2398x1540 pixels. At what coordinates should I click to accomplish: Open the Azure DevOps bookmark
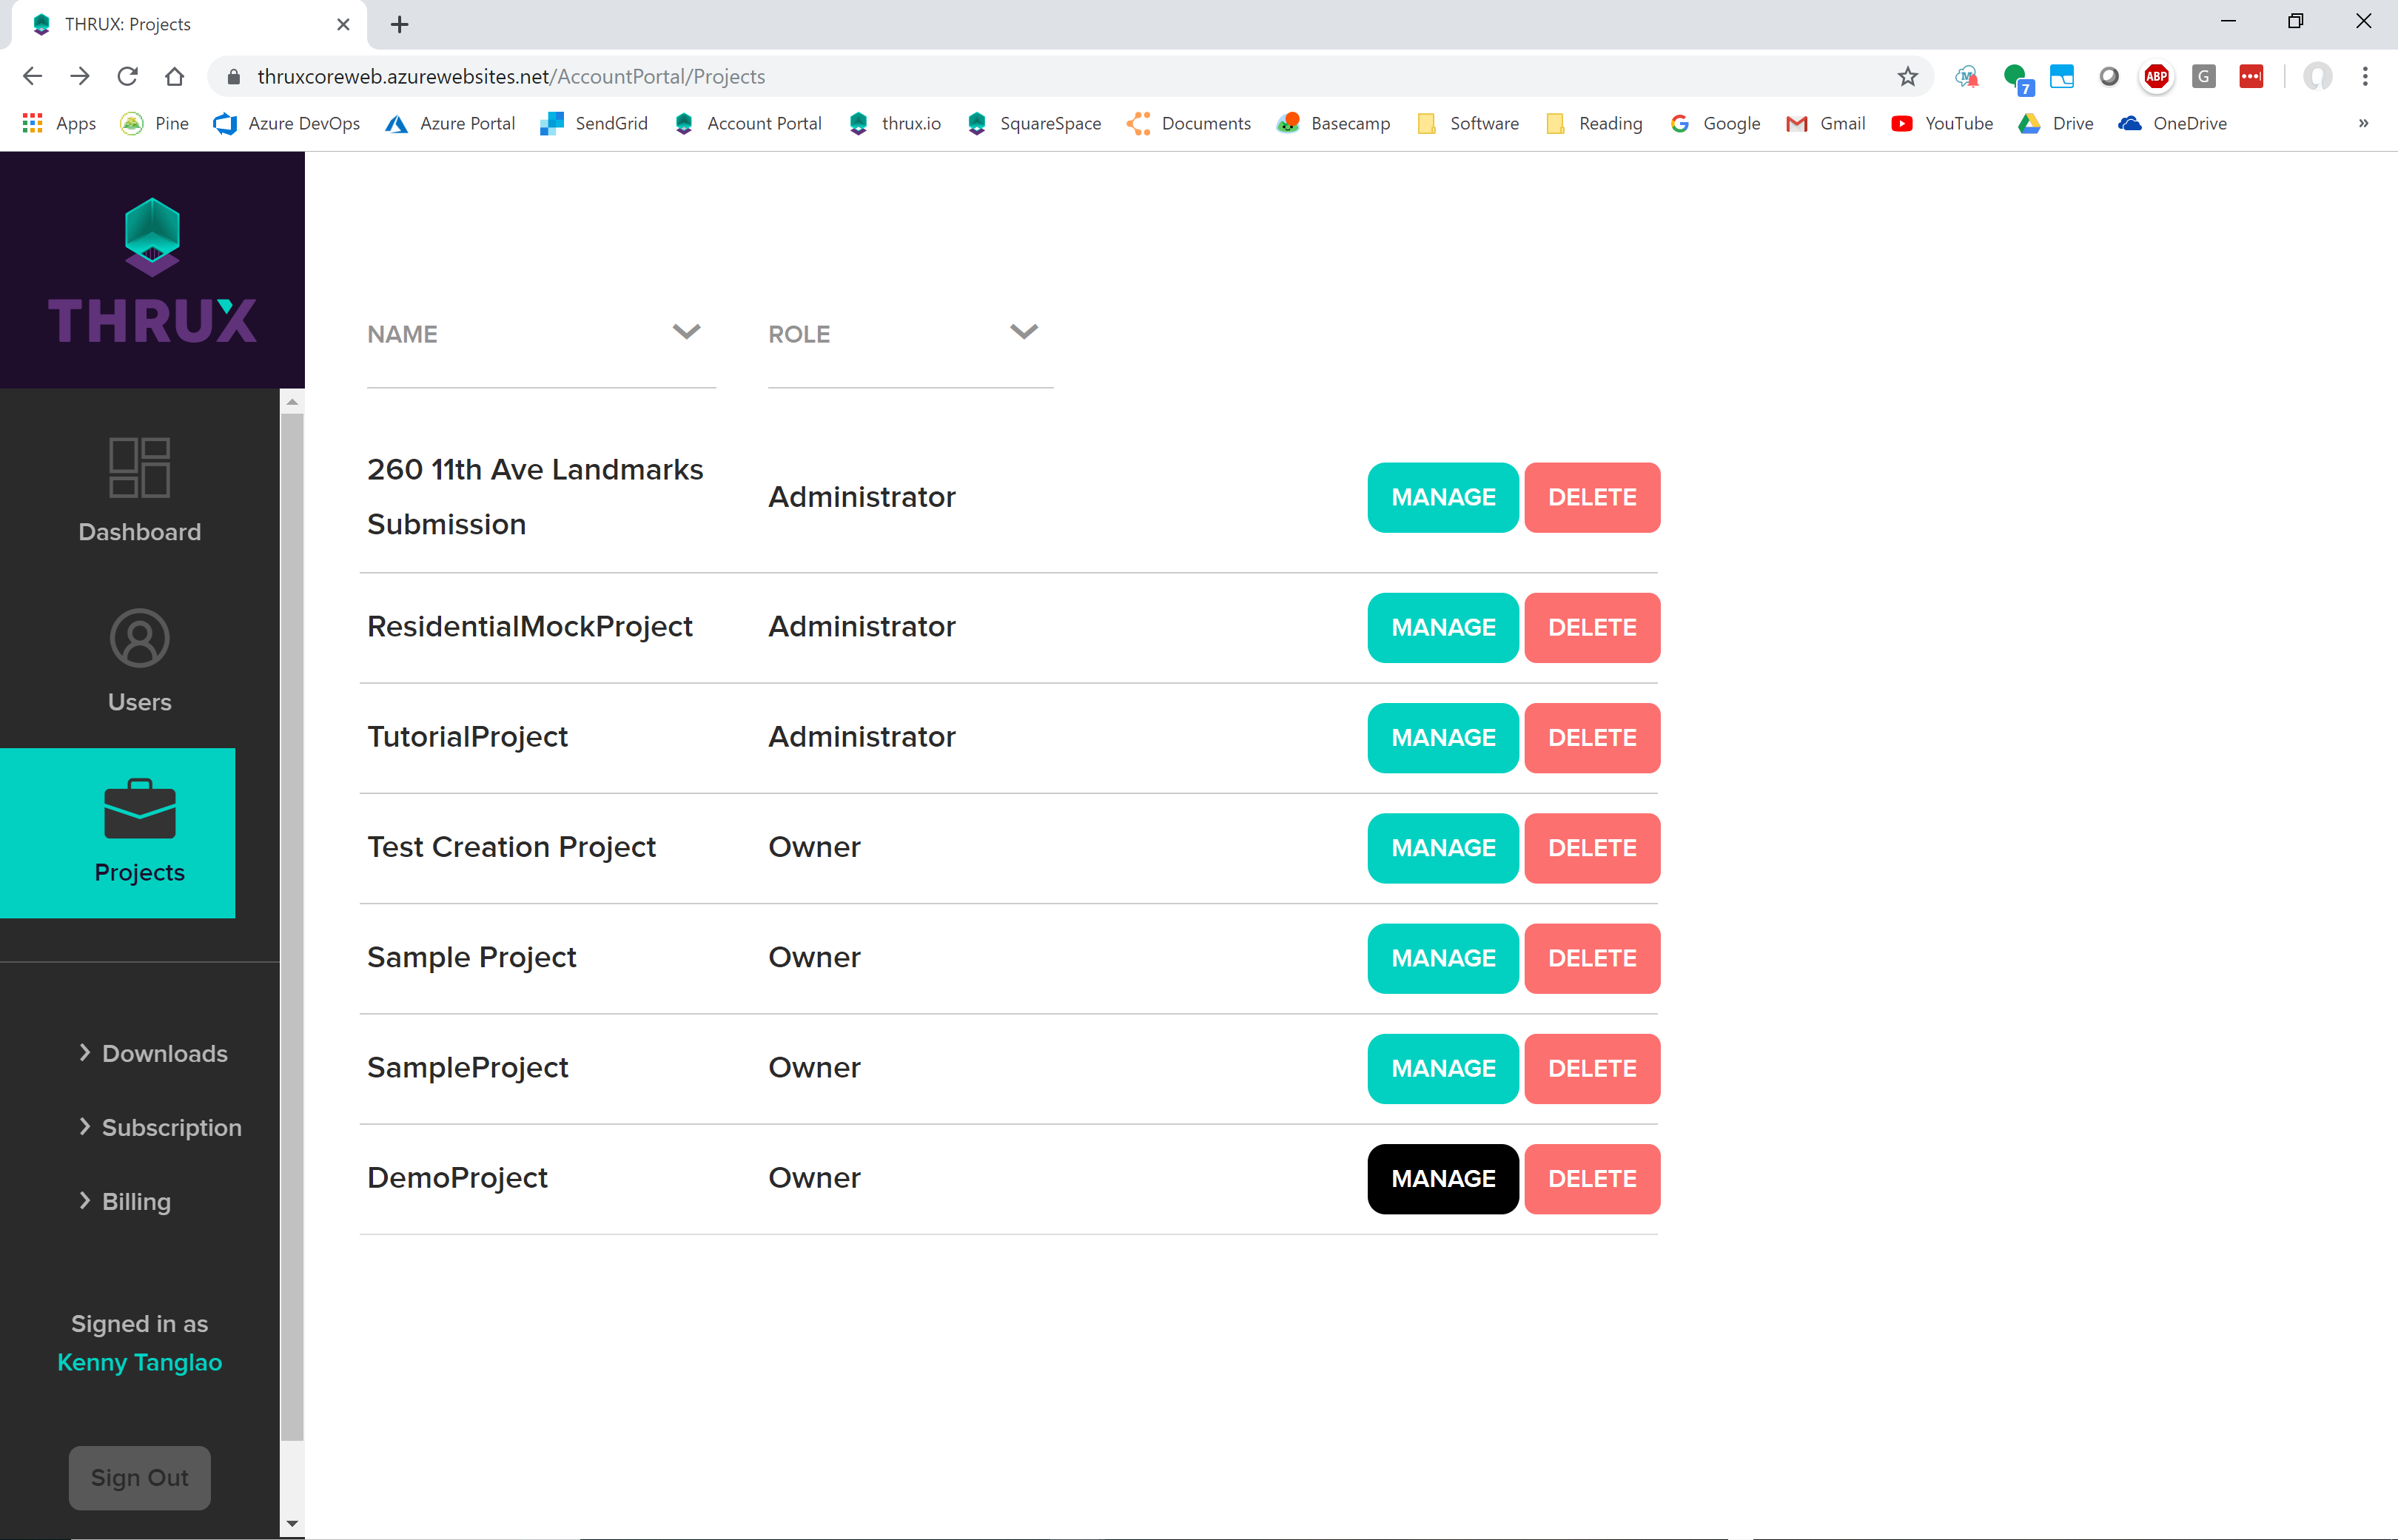click(x=287, y=123)
